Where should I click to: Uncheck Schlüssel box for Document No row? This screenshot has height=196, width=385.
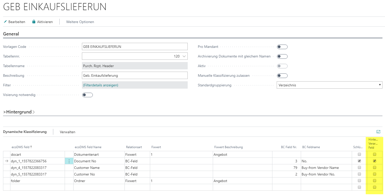(x=359, y=161)
